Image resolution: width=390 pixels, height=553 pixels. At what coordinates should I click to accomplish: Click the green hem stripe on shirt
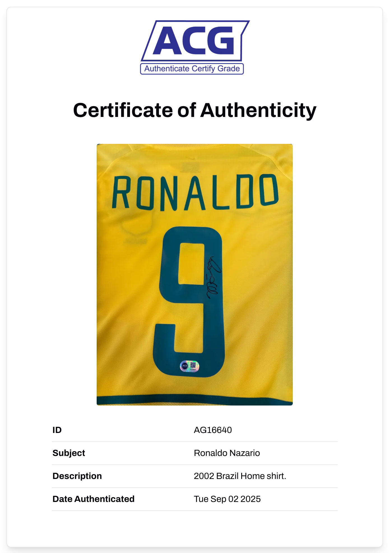point(194,399)
